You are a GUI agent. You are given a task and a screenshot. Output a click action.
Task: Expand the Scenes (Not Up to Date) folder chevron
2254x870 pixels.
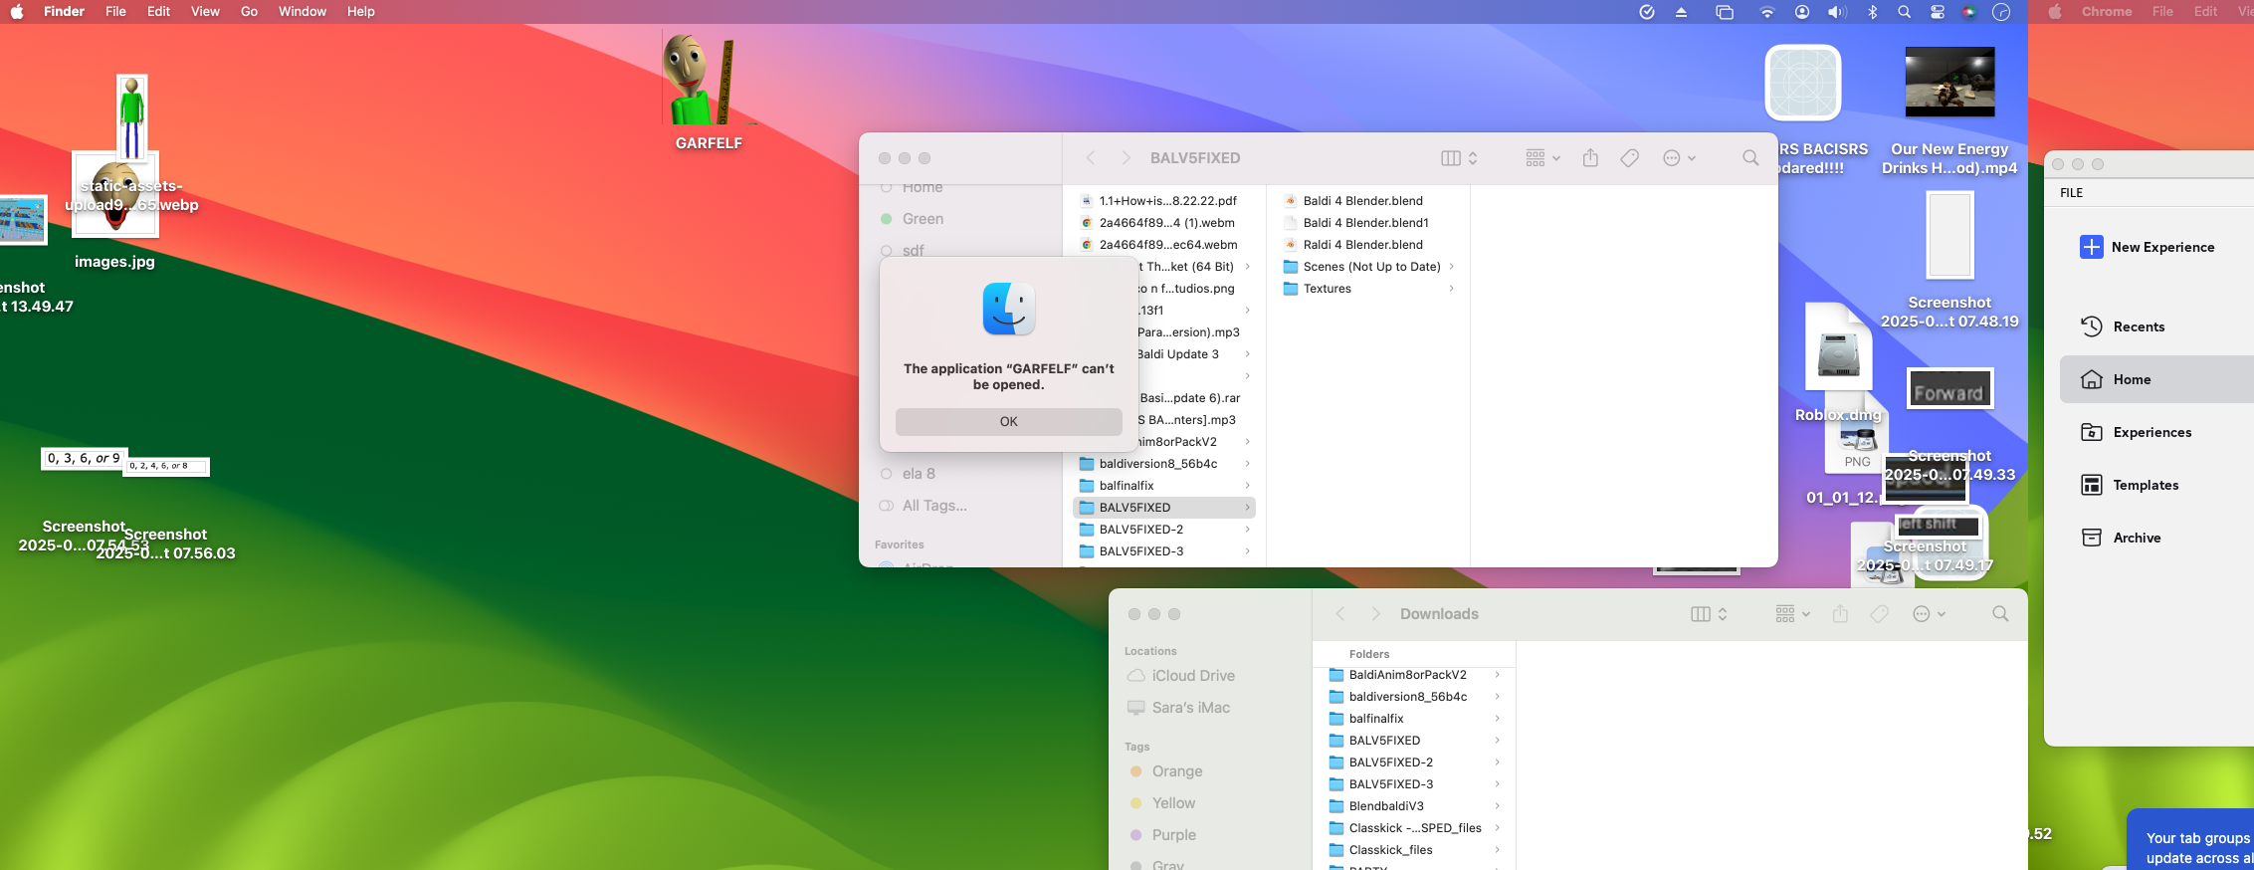(x=1452, y=267)
